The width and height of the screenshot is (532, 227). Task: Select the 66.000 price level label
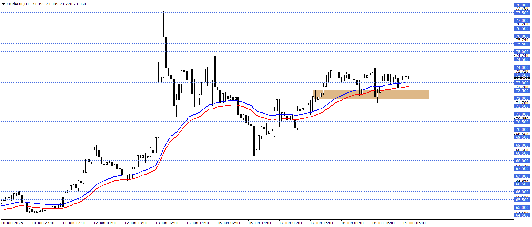coord(522,192)
